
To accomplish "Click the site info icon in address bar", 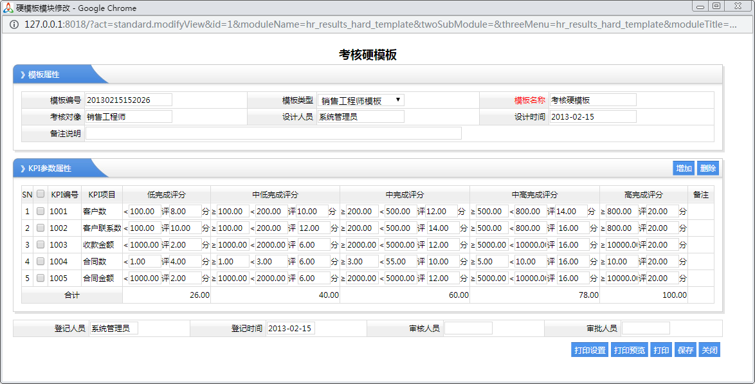I will 13,24.
